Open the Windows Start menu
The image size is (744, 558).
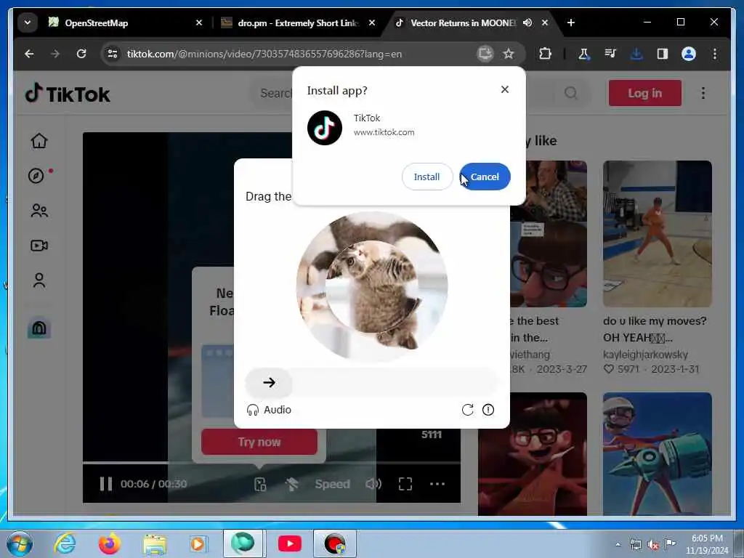tap(20, 543)
